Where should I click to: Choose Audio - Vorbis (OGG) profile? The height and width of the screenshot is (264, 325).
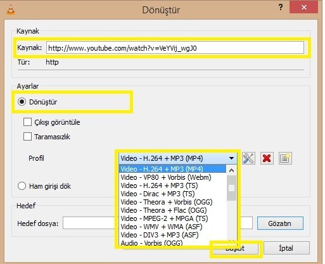[172, 242]
